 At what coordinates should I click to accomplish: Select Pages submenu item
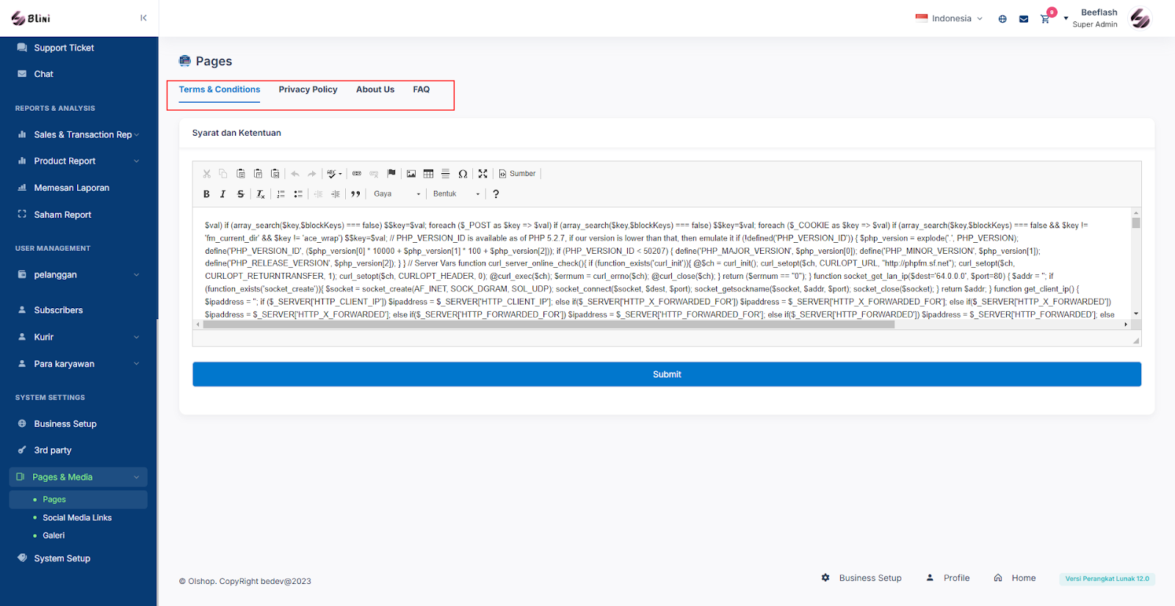[79, 500]
